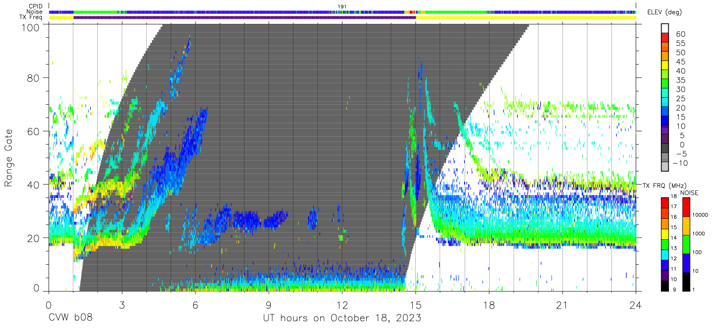
Task: Click the 3 tick on the UT hours axis
Action: coord(122,304)
